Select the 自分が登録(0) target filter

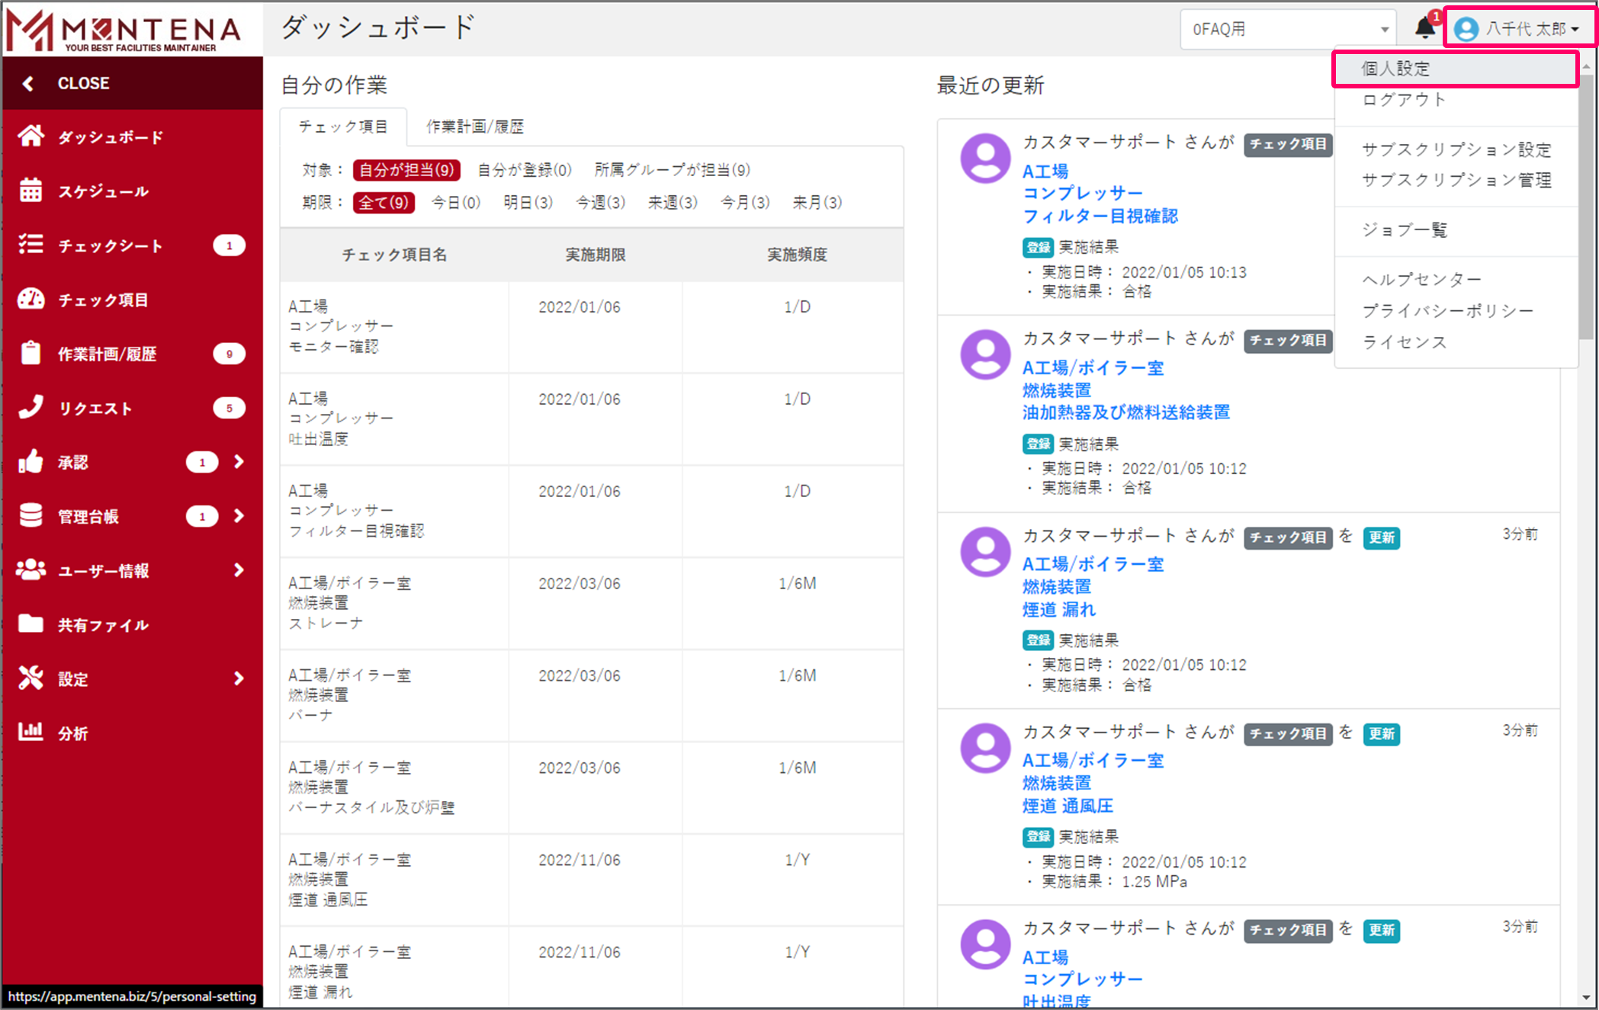(x=524, y=170)
